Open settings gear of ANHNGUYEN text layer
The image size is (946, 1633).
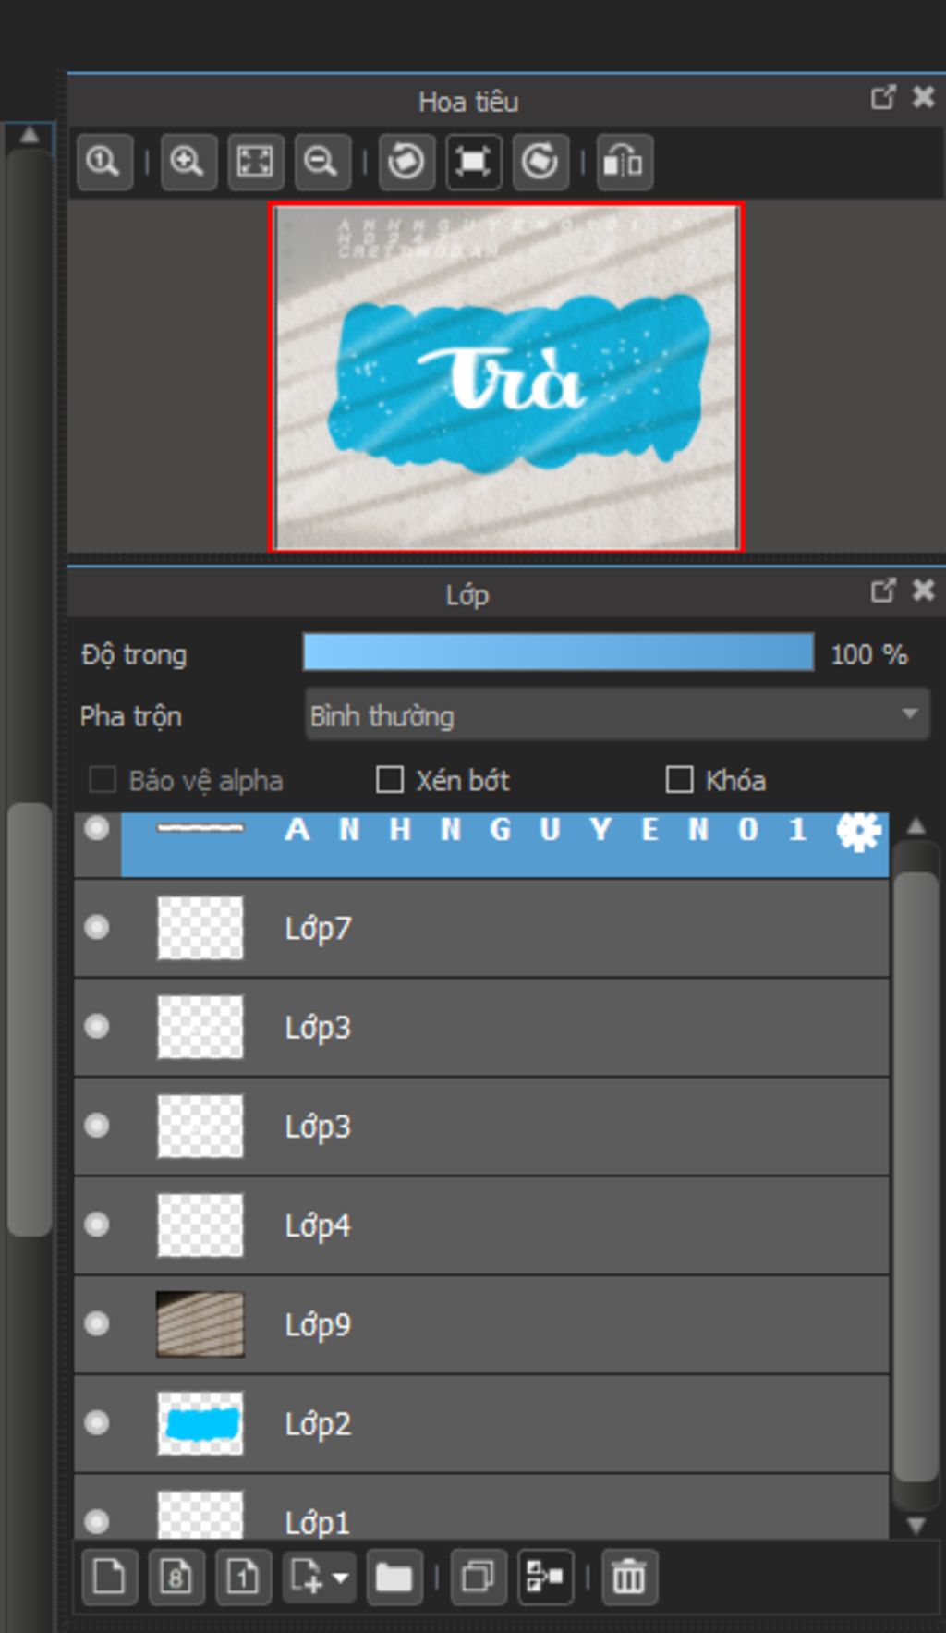(857, 831)
